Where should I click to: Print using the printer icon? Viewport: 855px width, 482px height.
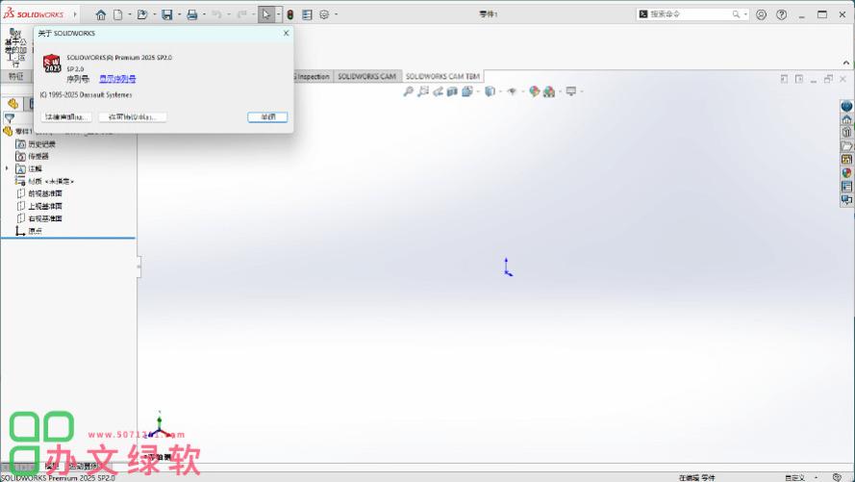(x=192, y=14)
